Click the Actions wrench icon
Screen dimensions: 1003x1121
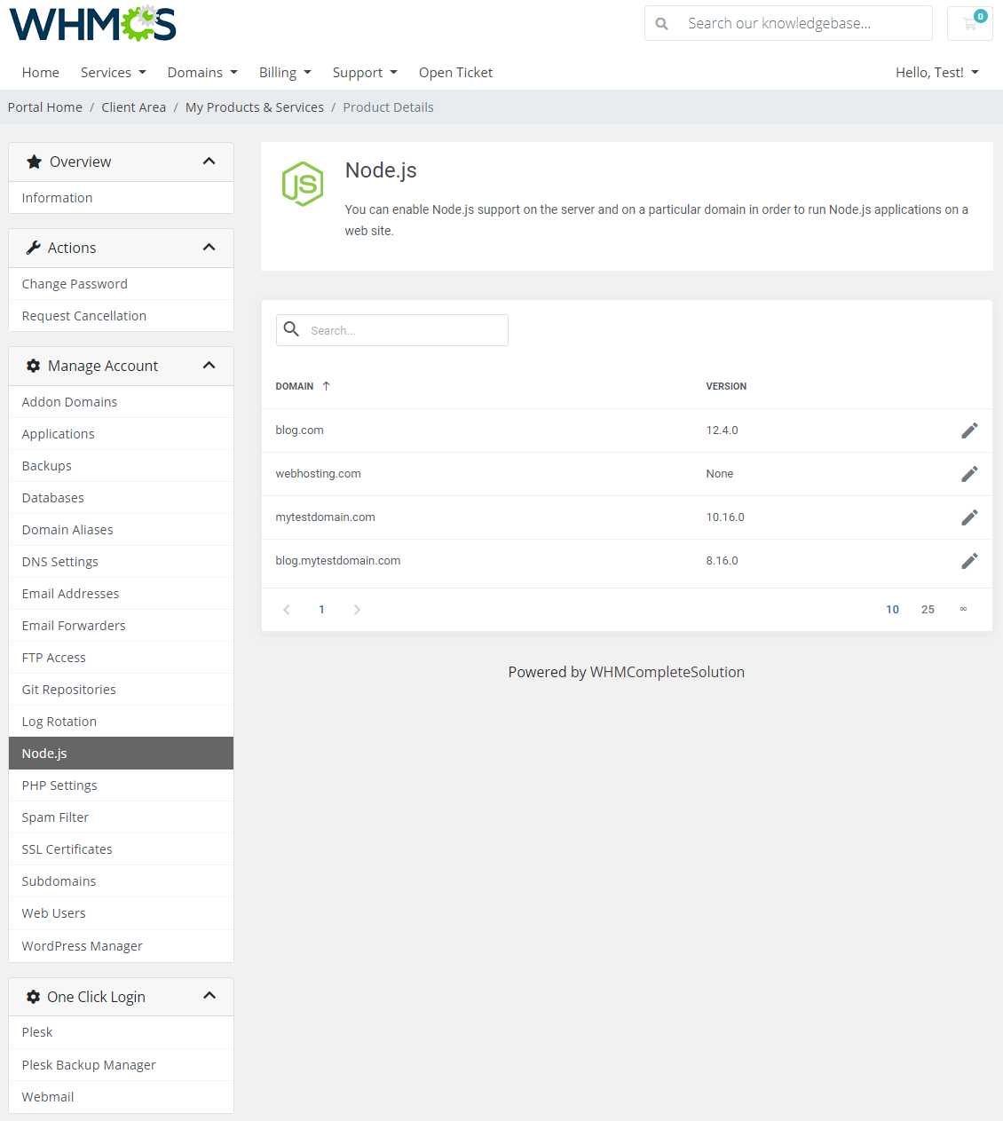click(x=34, y=248)
